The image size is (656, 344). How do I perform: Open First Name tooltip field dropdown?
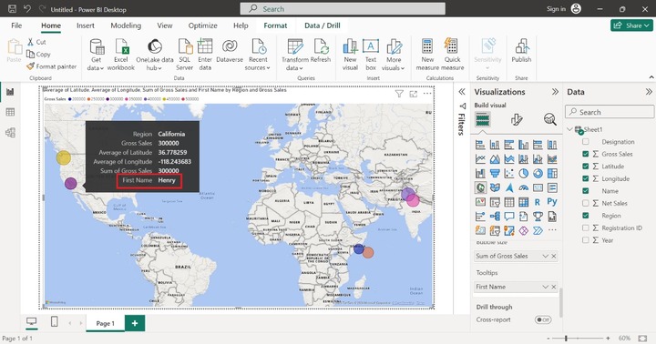(545, 287)
